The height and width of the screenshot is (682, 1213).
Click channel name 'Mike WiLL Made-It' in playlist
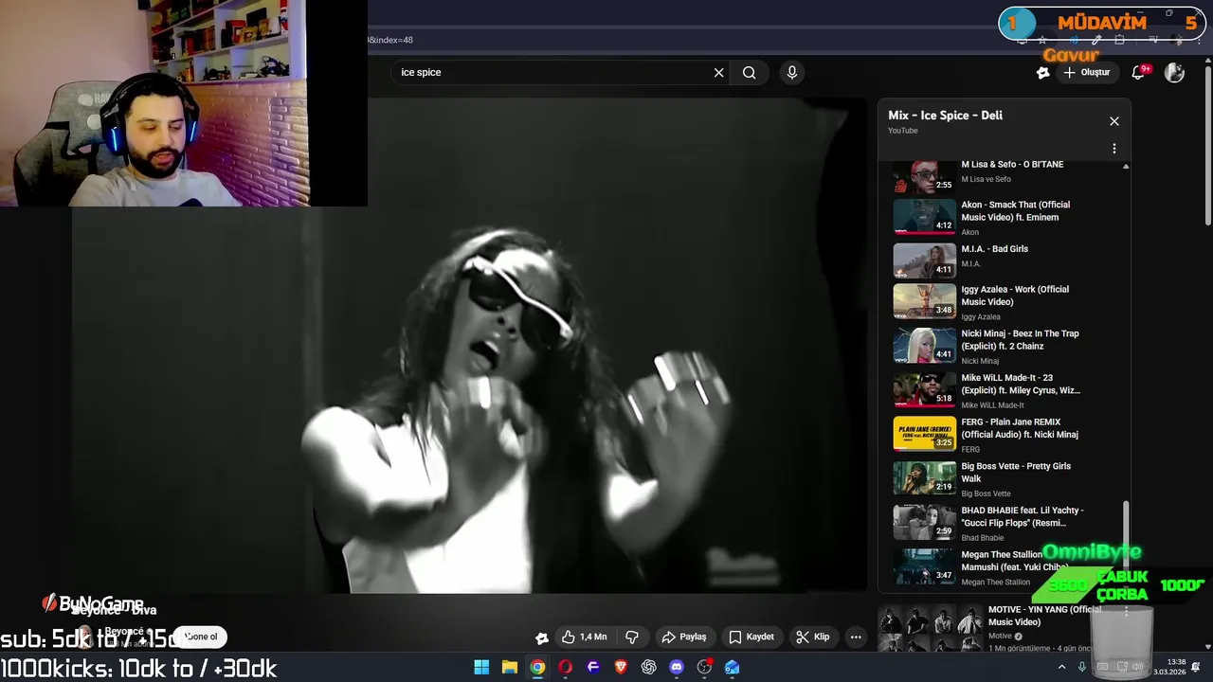992,405
